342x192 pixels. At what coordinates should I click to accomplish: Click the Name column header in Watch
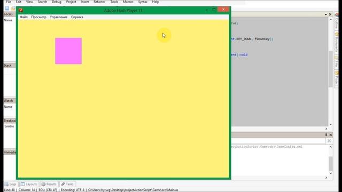point(8,107)
